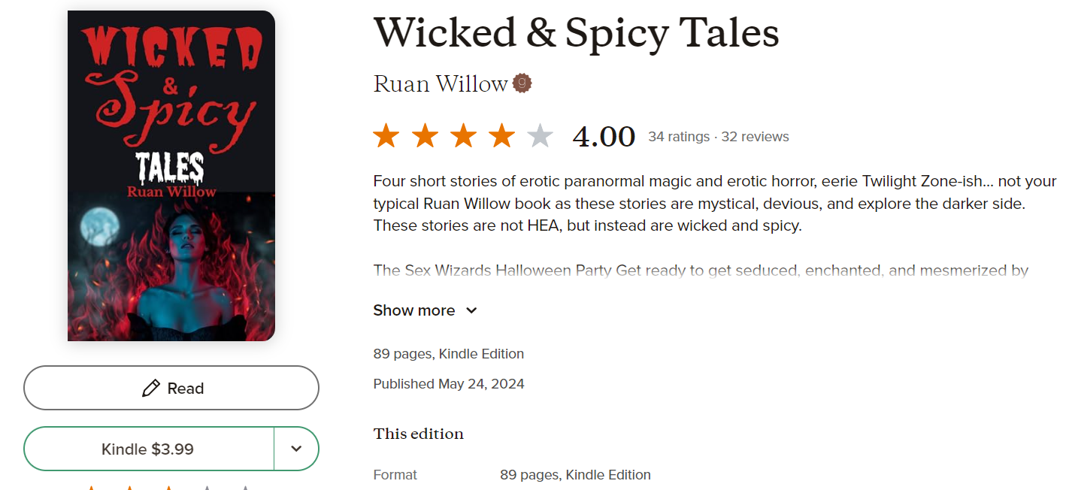Viewport: 1069px width, 490px height.
Task: Click the Read button
Action: [171, 388]
